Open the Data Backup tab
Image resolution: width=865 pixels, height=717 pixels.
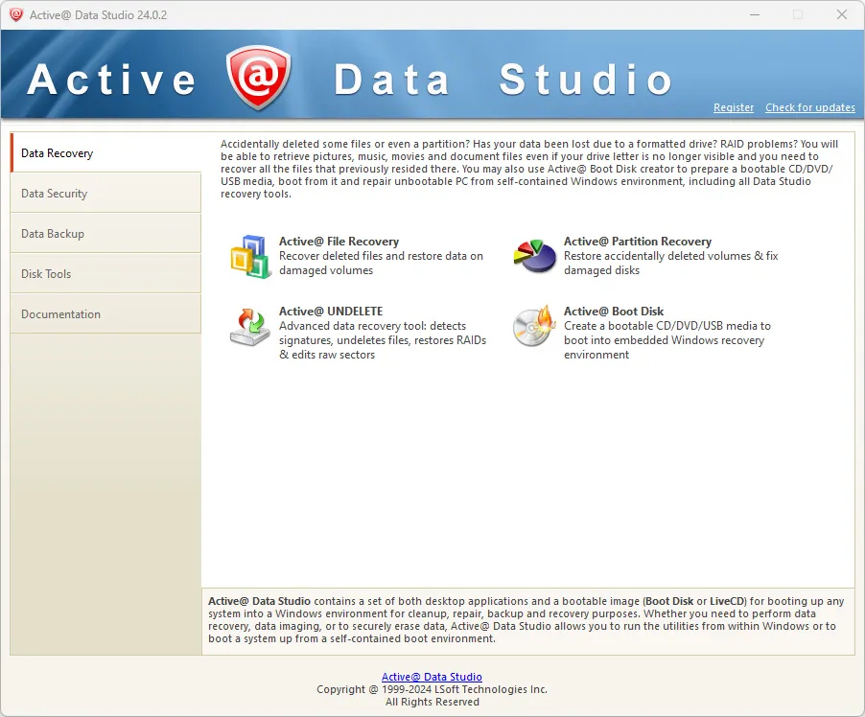(x=105, y=233)
